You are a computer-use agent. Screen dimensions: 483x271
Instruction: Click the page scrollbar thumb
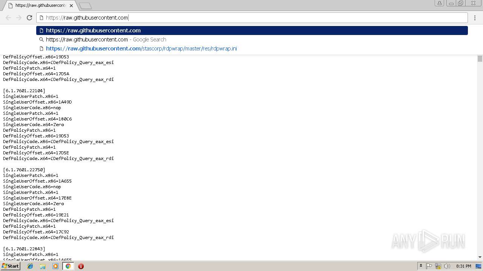click(480, 59)
